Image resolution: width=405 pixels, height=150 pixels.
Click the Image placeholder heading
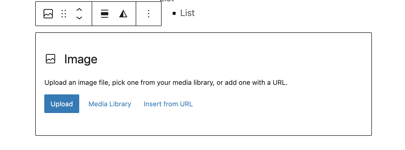(81, 59)
